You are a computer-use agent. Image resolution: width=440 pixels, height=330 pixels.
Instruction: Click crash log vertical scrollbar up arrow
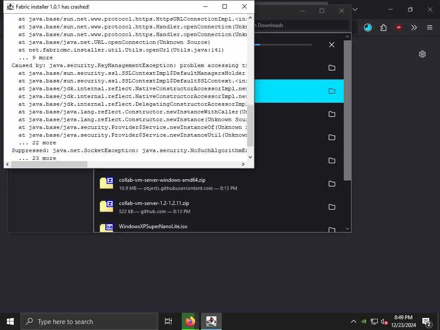point(251,18)
